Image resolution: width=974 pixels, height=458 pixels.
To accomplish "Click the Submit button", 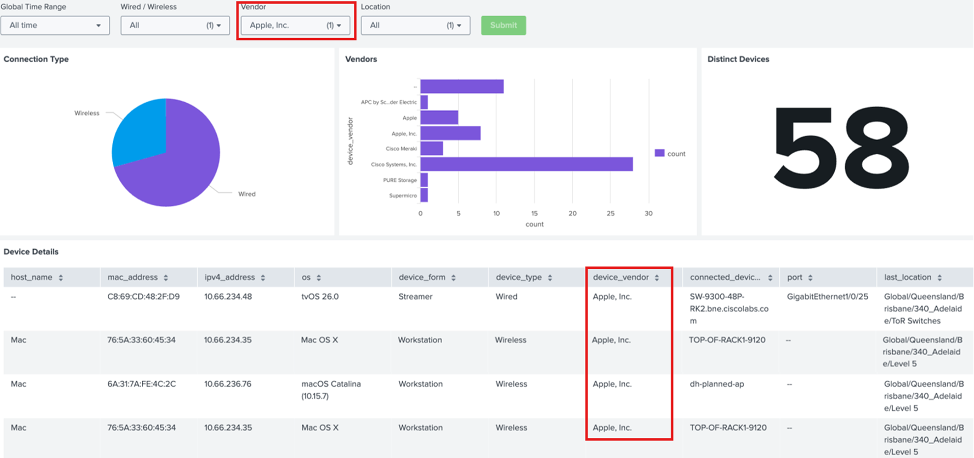I will tap(503, 25).
